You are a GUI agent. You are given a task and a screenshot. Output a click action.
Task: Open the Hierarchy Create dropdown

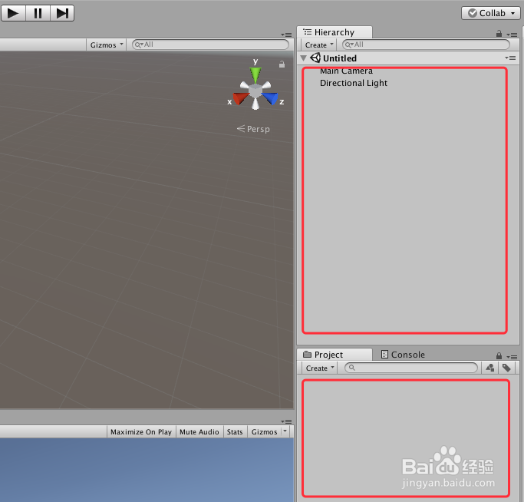[319, 45]
